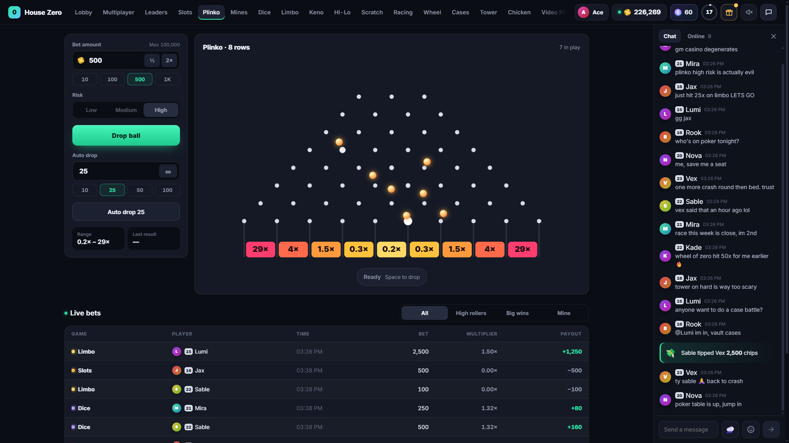
Task: Filter live bets by Big wins
Action: 517,313
